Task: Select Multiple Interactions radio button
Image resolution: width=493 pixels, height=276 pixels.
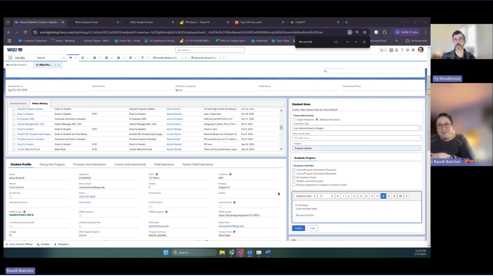Action: coord(317,119)
